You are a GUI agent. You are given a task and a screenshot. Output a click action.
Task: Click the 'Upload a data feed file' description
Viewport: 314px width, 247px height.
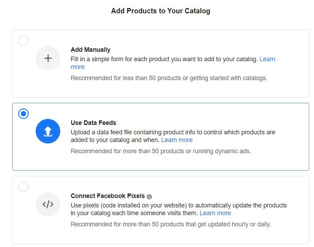173,136
